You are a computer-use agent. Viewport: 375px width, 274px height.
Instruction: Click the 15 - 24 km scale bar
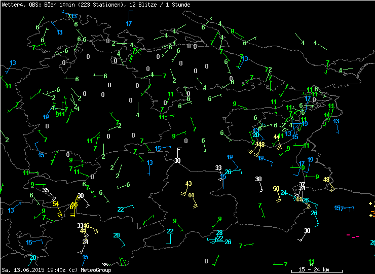pos(314,269)
